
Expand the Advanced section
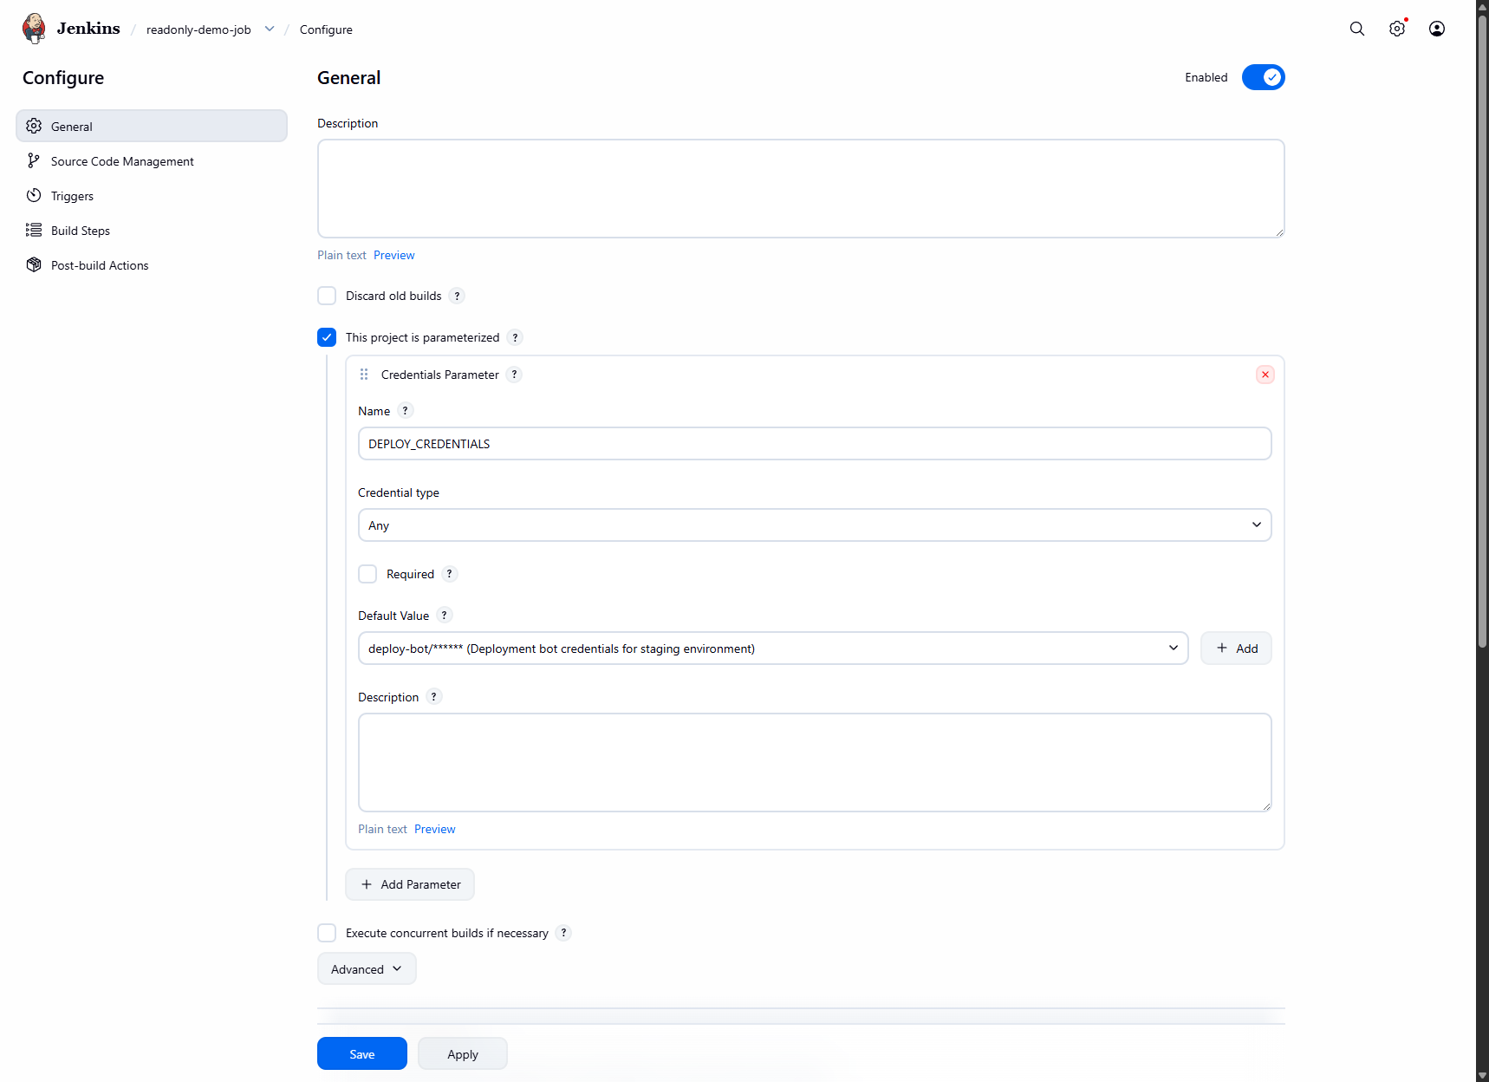click(x=367, y=969)
